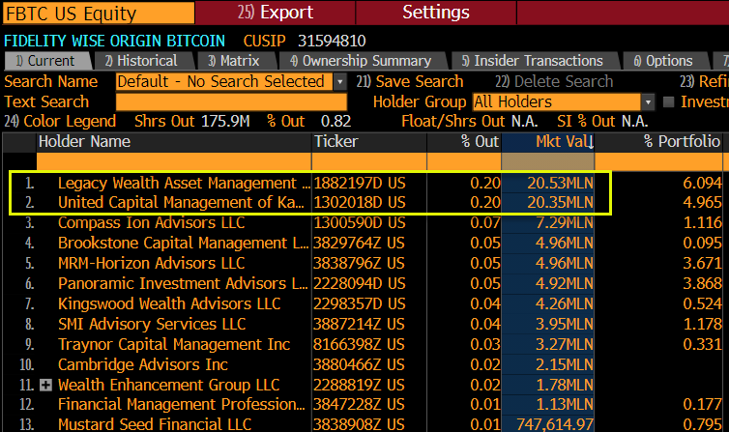Click the Holder Name column header
The height and width of the screenshot is (432, 729).
click(x=84, y=142)
